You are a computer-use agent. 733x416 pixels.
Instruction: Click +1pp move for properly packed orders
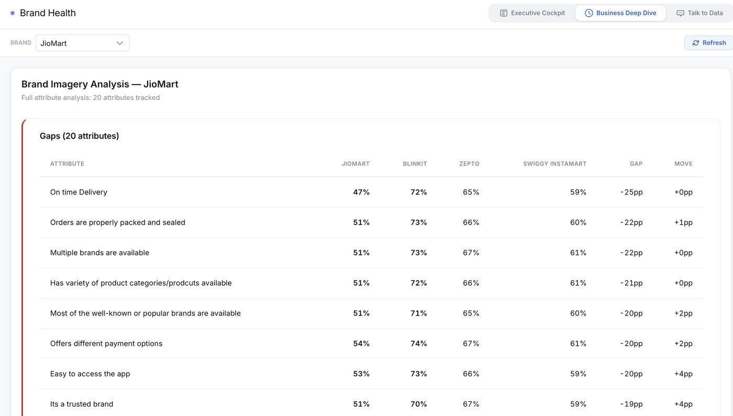pyautogui.click(x=683, y=222)
